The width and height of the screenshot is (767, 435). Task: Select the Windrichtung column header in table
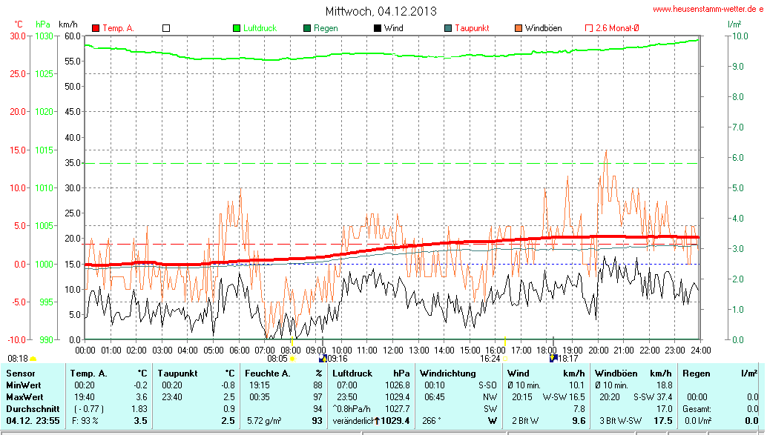[447, 373]
